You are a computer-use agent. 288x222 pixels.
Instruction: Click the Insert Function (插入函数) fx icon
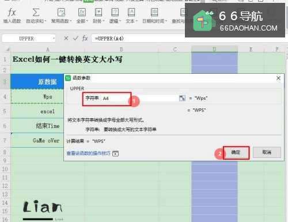pos(12,13)
